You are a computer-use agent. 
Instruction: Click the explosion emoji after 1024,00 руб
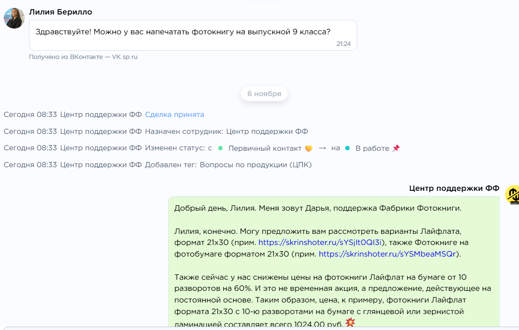click(x=350, y=322)
